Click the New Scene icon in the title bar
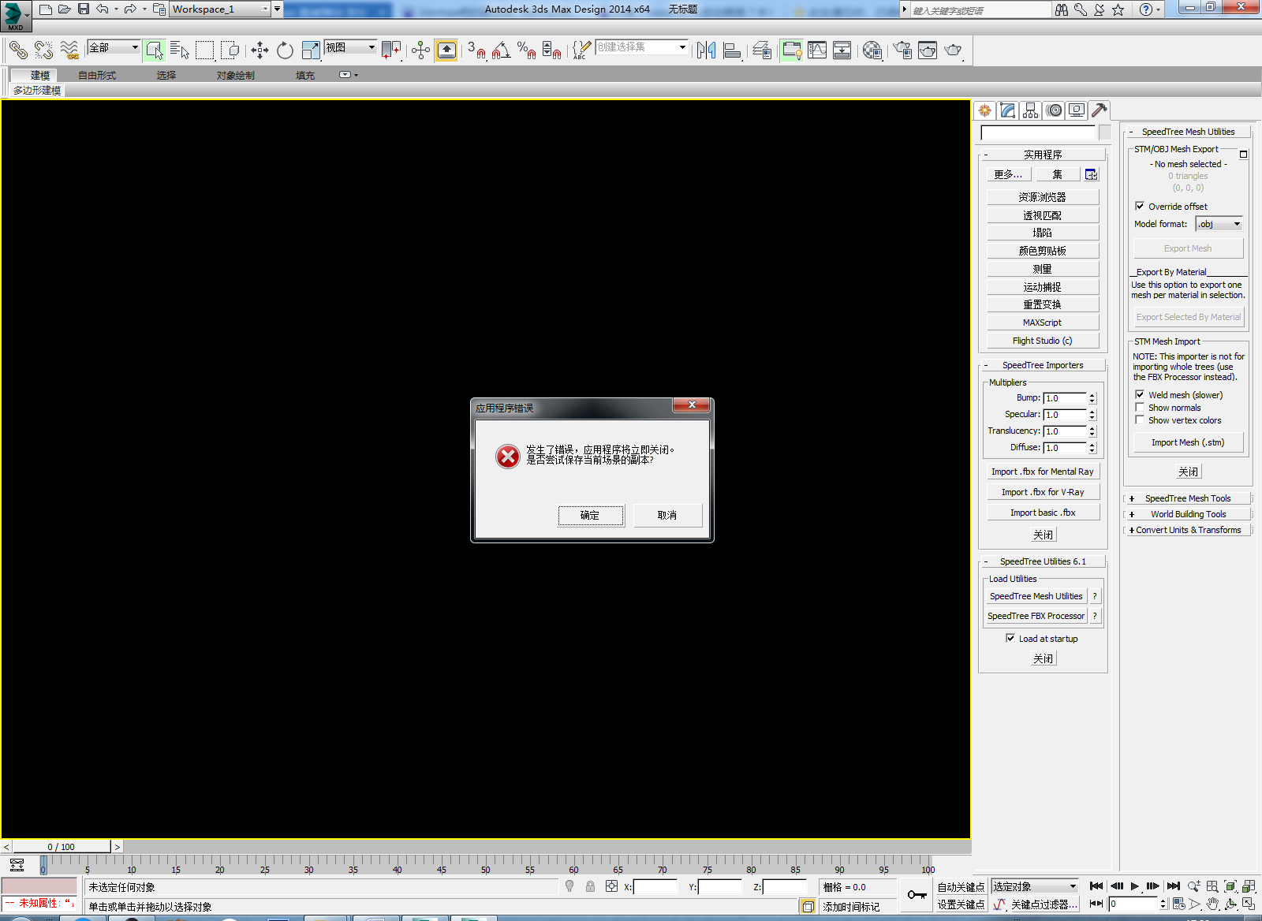 tap(46, 9)
